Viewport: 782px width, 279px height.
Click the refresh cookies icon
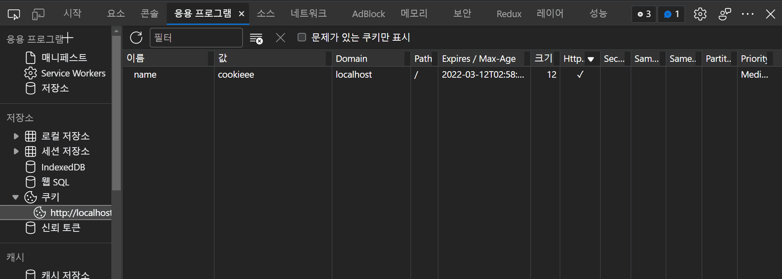coord(136,38)
